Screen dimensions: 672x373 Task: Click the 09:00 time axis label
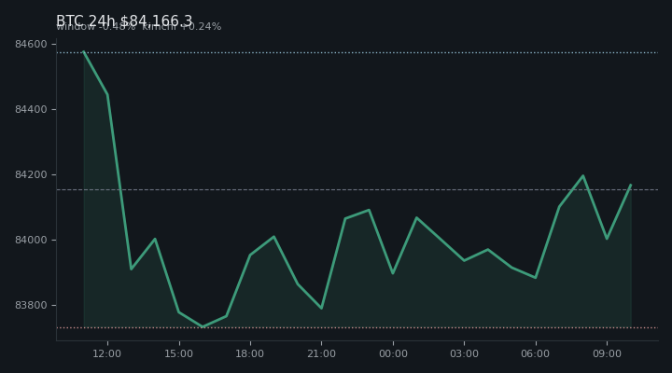(x=607, y=353)
